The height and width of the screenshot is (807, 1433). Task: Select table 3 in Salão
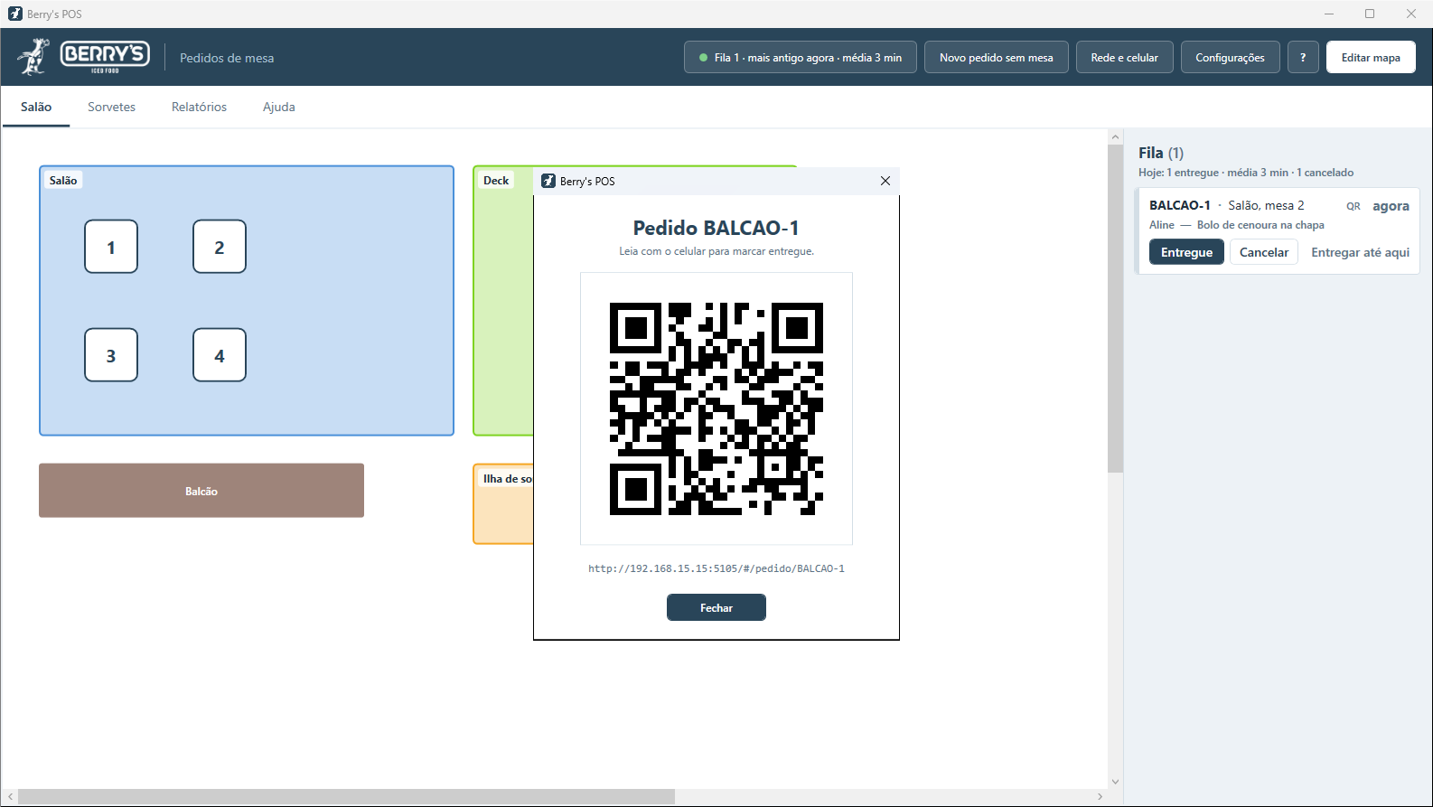111,355
